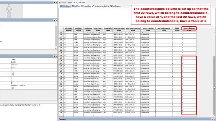
Task: Click the cueType column header
Action: (x=78, y=28)
